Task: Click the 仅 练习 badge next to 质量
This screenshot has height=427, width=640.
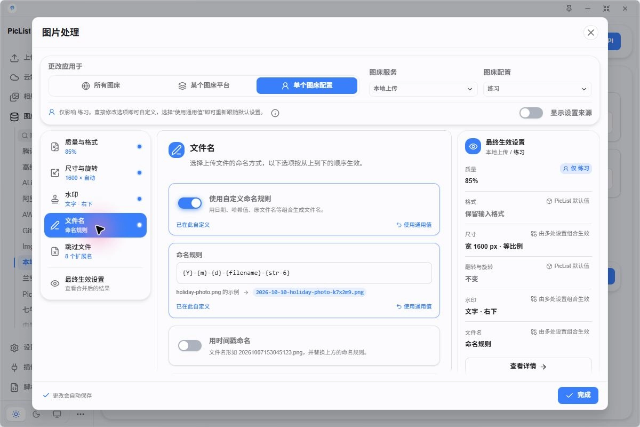Action: pos(576,168)
